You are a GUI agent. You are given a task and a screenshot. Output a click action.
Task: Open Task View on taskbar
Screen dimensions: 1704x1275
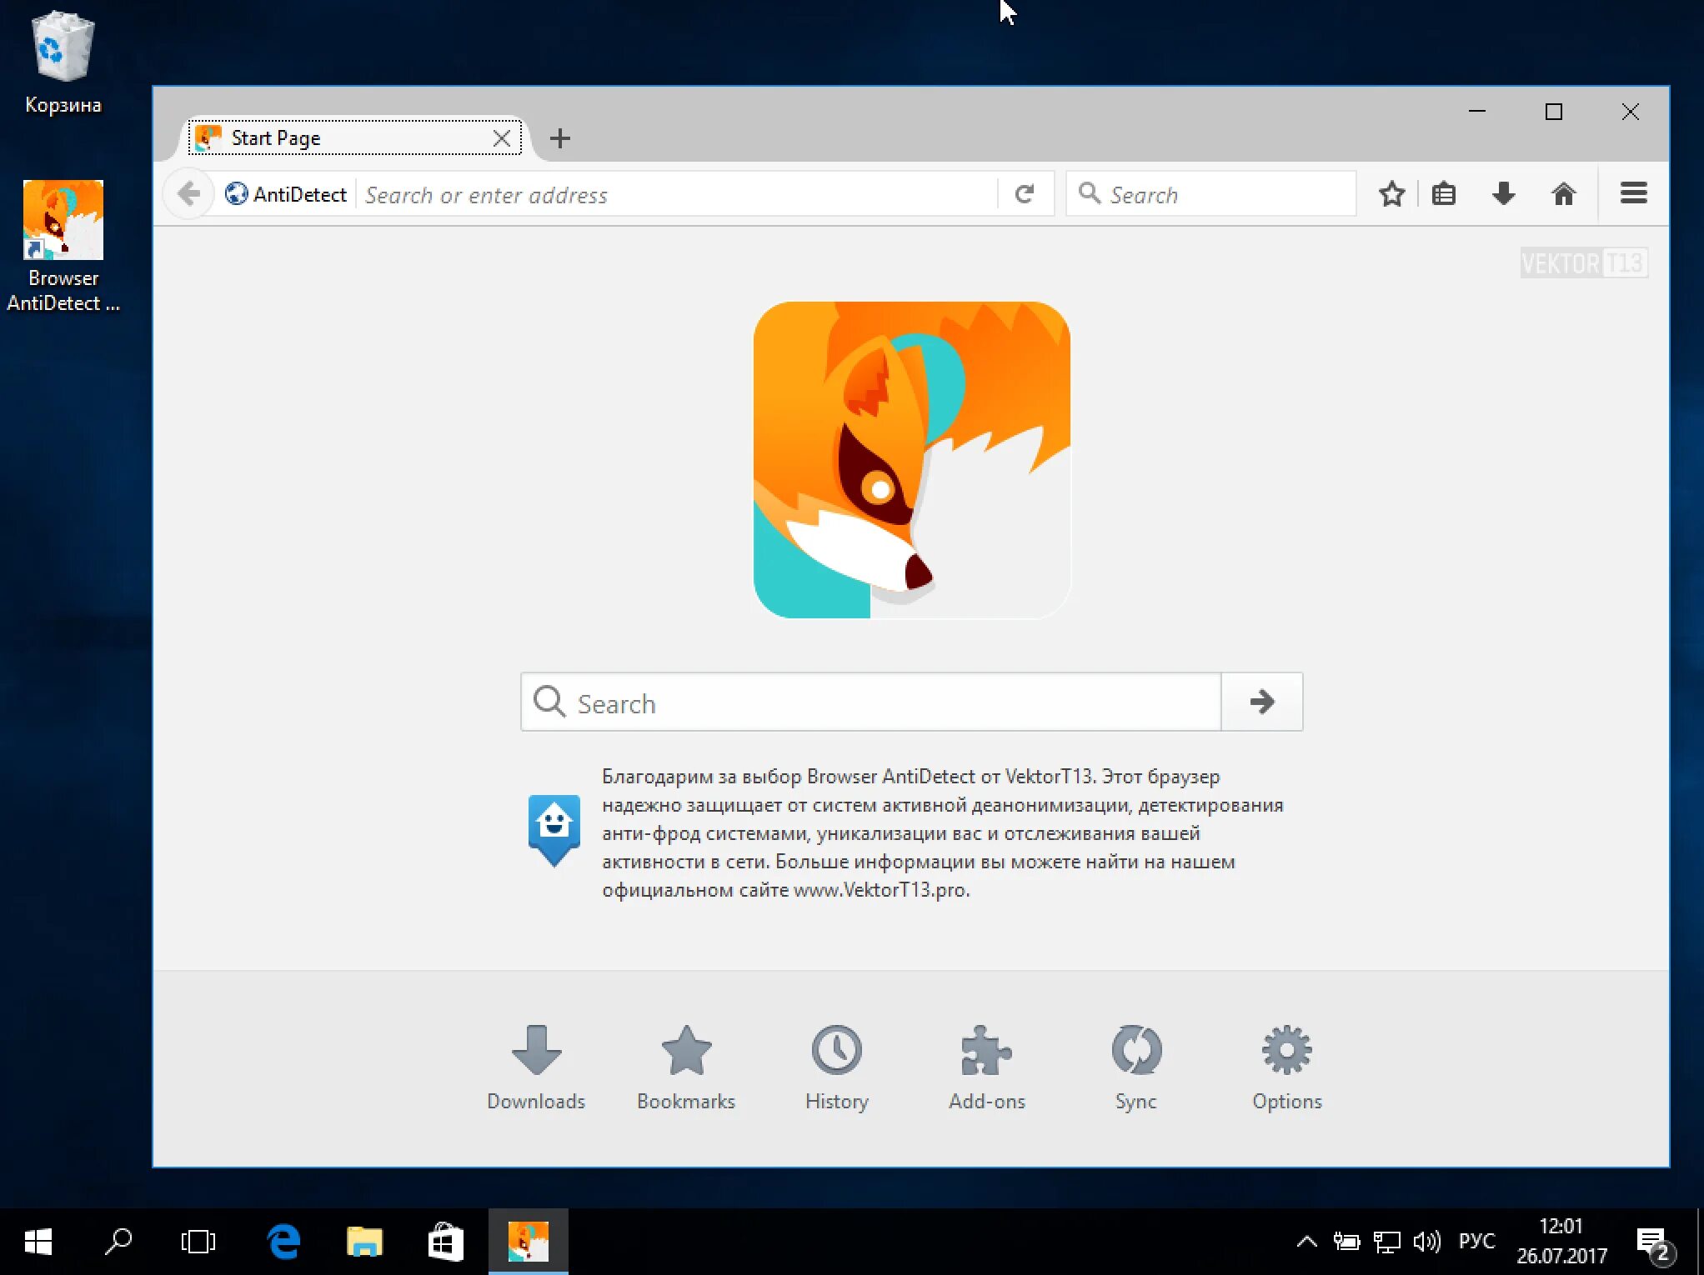pos(198,1242)
